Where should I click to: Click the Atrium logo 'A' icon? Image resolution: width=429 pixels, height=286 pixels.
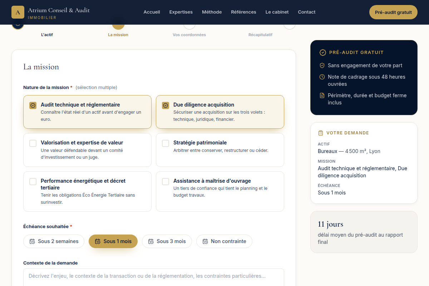[18, 12]
